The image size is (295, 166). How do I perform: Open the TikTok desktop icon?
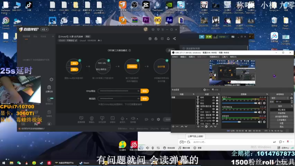point(29,6)
